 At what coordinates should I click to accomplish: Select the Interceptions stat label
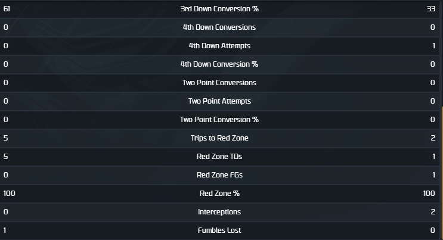[x=219, y=212]
